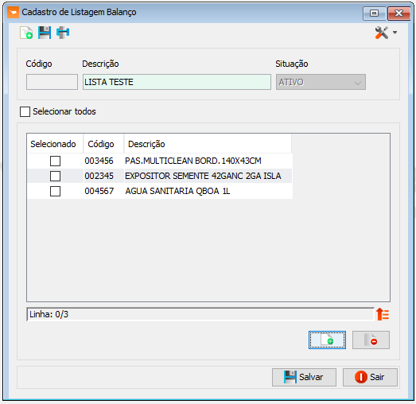Click the orange app icon in title bar
The height and width of the screenshot is (404, 416).
13,13
